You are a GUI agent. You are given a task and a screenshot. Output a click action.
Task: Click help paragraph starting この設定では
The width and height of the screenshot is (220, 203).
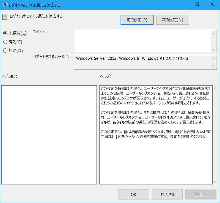(x=156, y=134)
